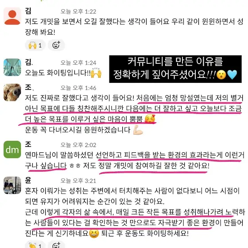Click the 오후 1:22 message timestamp
Viewport: 248px width, 248px height.
(x=78, y=12)
